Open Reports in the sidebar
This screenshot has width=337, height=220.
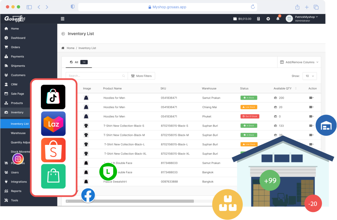[x=16, y=191]
